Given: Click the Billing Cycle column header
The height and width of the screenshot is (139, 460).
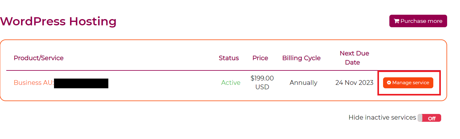Looking at the screenshot, I should click(301, 58).
